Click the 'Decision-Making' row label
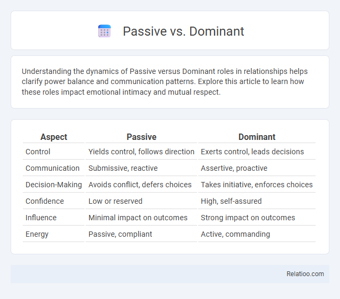 pos(54,185)
